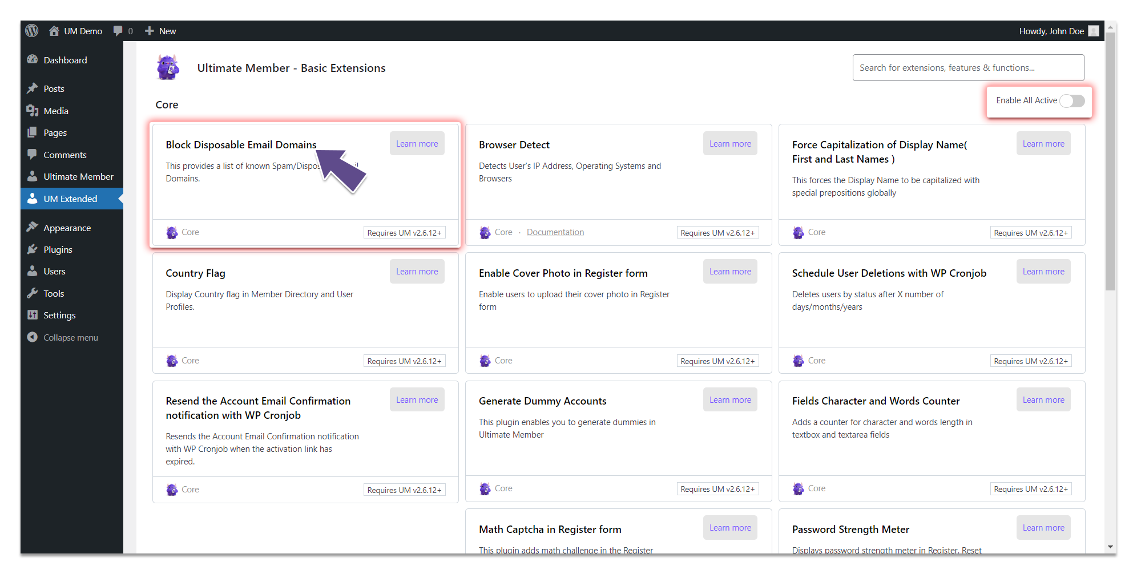Screen dimensions: 1137x574
Task: Open John Doe's avatar thumbnail
Action: 1094,31
